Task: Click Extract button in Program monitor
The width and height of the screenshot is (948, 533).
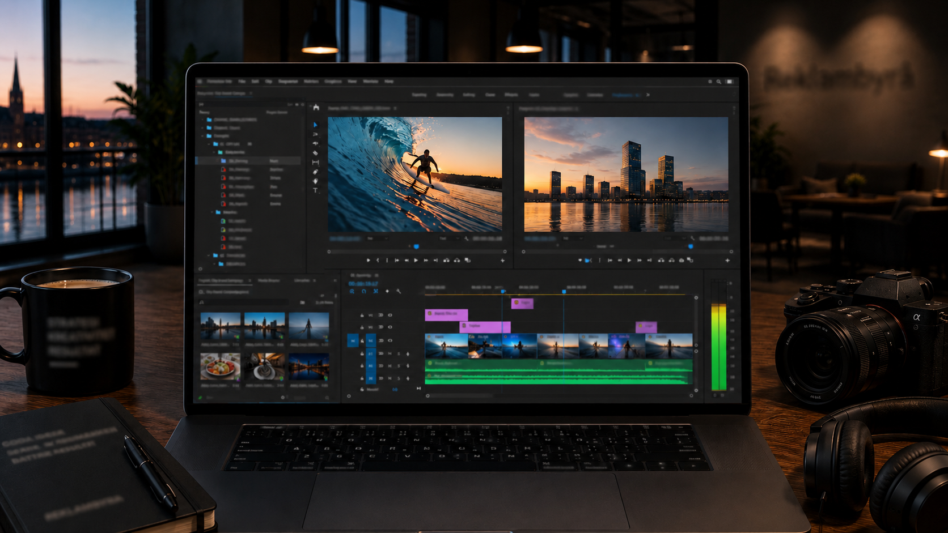Action: tap(671, 261)
